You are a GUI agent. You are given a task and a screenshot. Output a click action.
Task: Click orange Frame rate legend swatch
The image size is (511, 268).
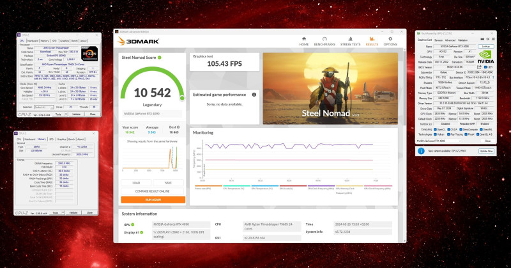208,185
